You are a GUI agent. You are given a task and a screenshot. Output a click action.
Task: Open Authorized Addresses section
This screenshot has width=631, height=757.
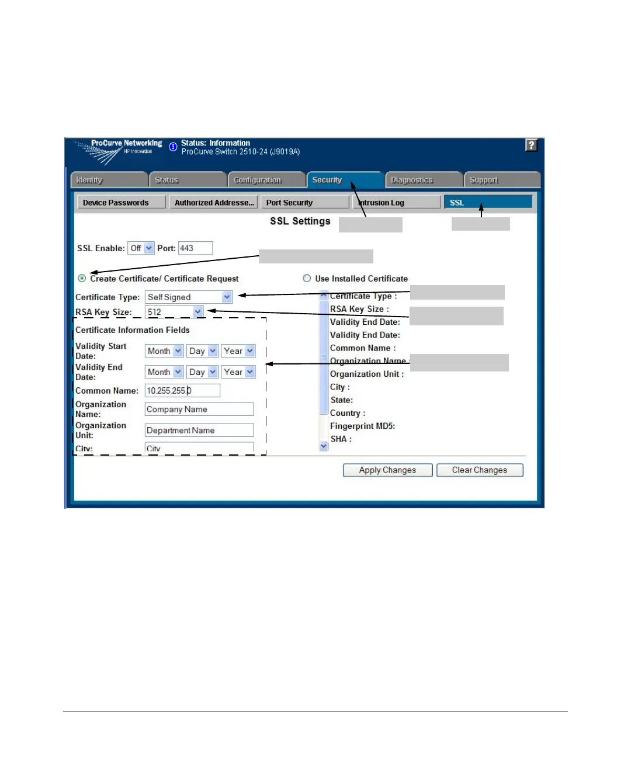tap(213, 203)
